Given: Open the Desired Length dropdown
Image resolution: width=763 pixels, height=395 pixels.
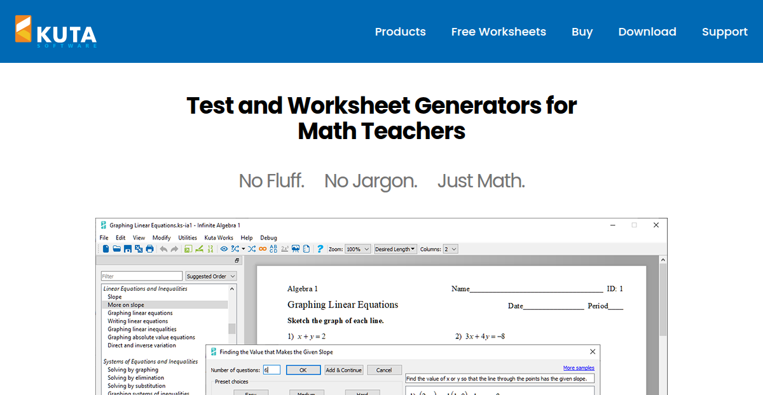Looking at the screenshot, I should coord(395,250).
